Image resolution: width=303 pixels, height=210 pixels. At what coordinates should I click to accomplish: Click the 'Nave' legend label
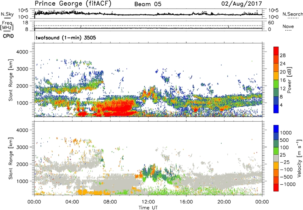pos(288,27)
